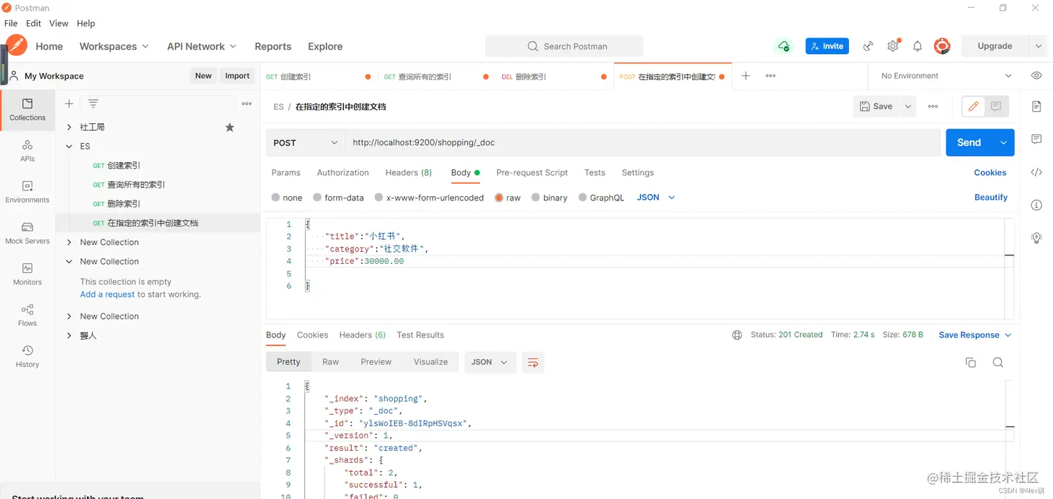Open the File menu
The image size is (1053, 499).
tap(10, 23)
